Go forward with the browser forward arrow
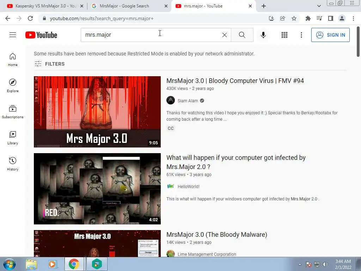The height and width of the screenshot is (271, 361). coord(19,18)
